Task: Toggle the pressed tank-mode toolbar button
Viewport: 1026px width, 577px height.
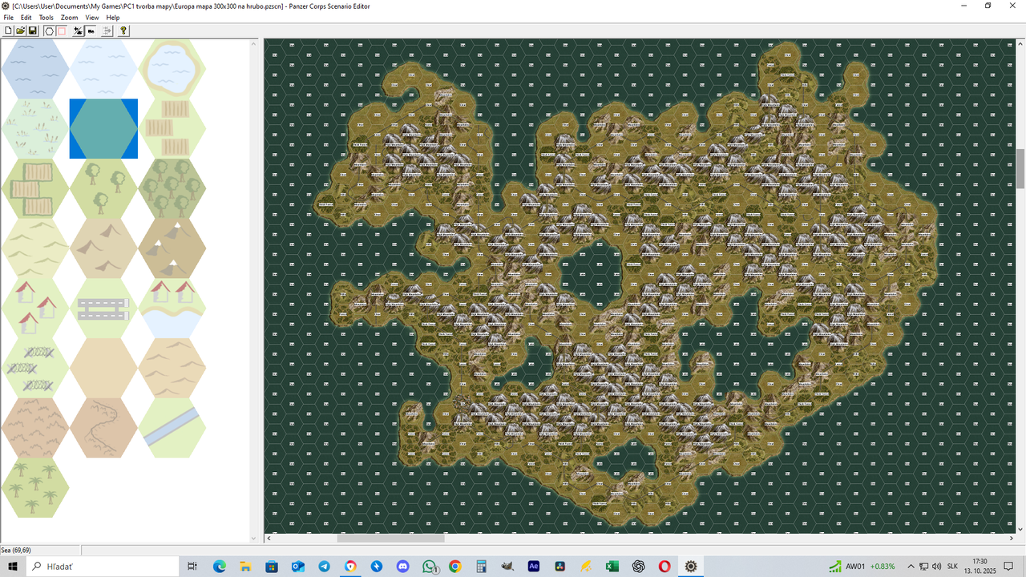Action: (x=91, y=30)
